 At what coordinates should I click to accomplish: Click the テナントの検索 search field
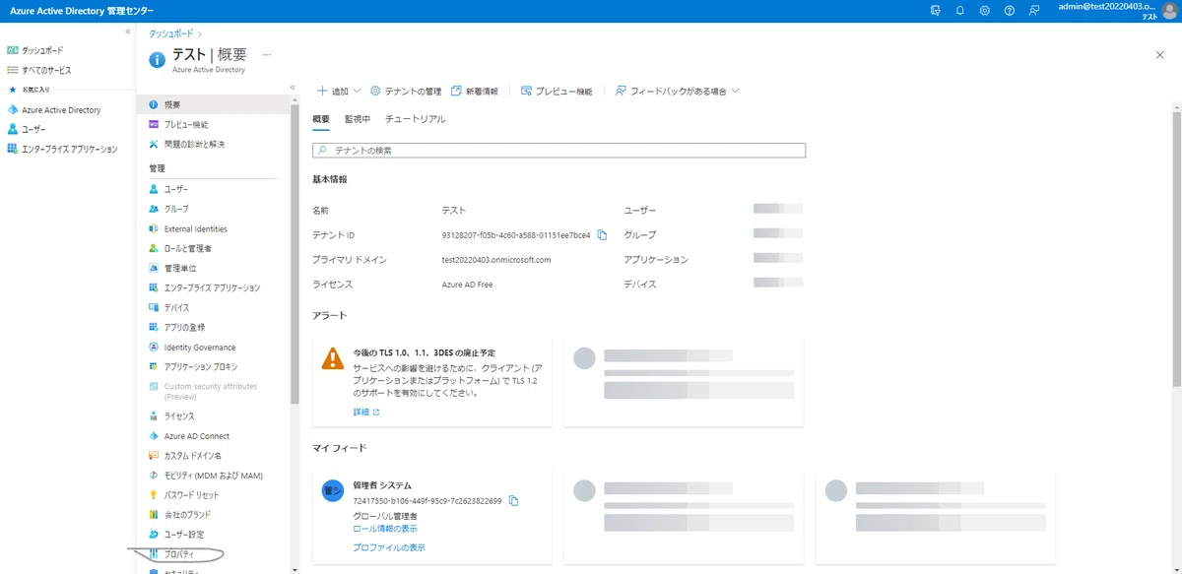(559, 151)
